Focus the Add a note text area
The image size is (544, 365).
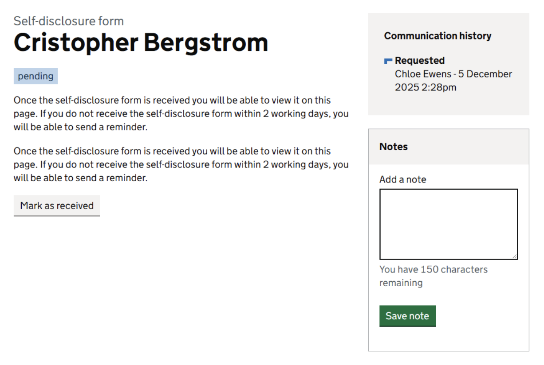click(x=448, y=224)
